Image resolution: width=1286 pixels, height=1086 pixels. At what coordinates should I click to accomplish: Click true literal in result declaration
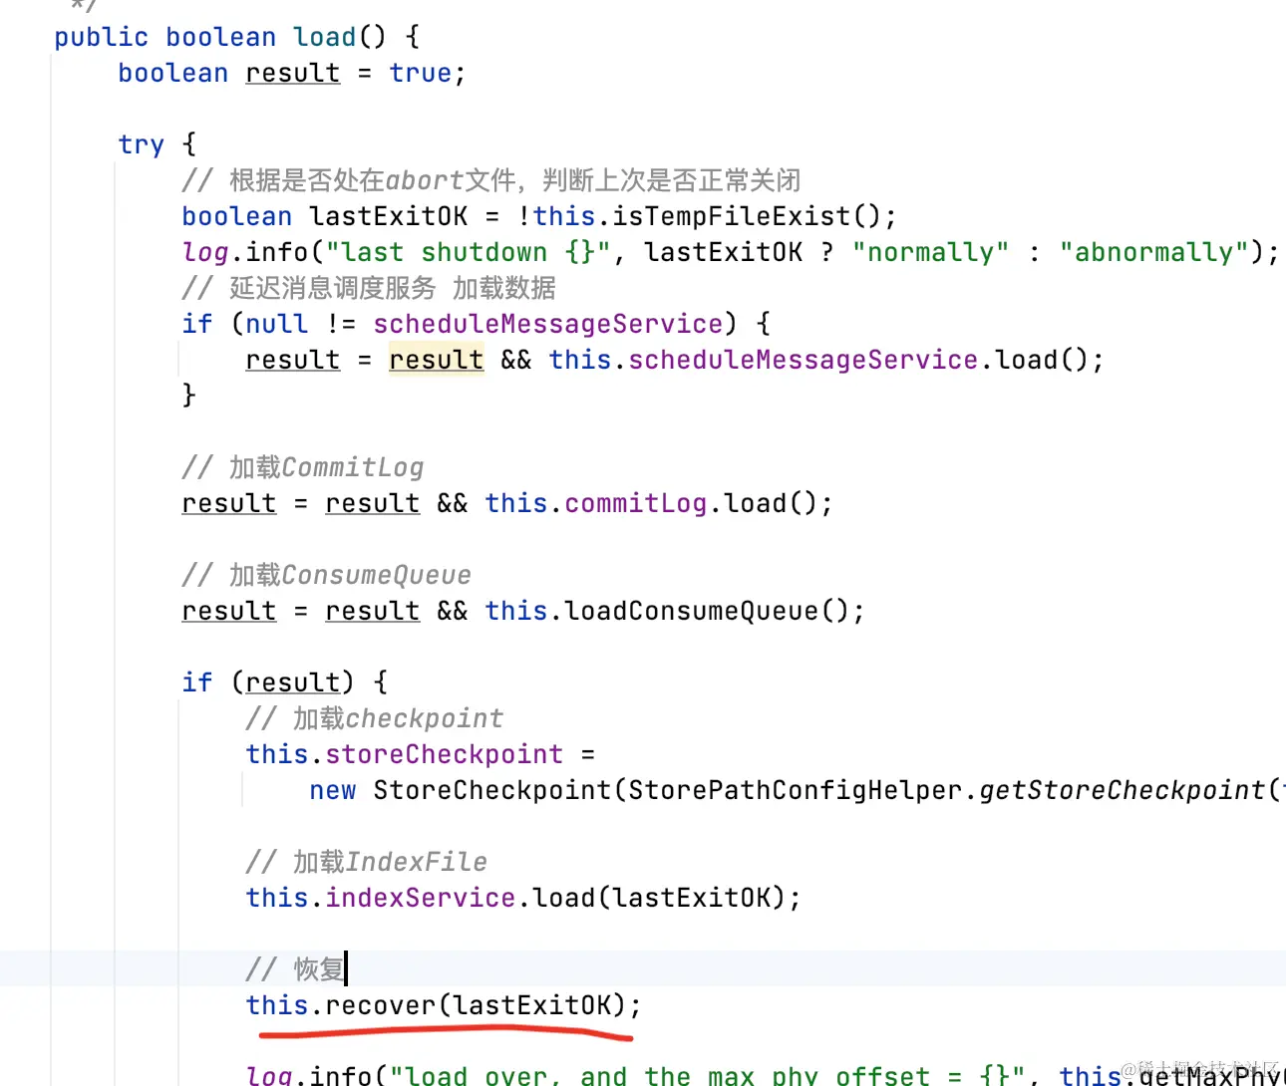[x=420, y=73]
